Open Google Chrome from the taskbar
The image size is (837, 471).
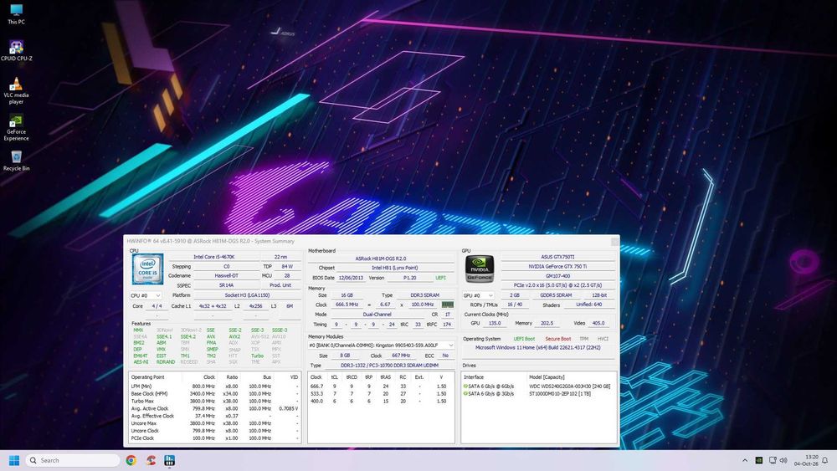131,460
